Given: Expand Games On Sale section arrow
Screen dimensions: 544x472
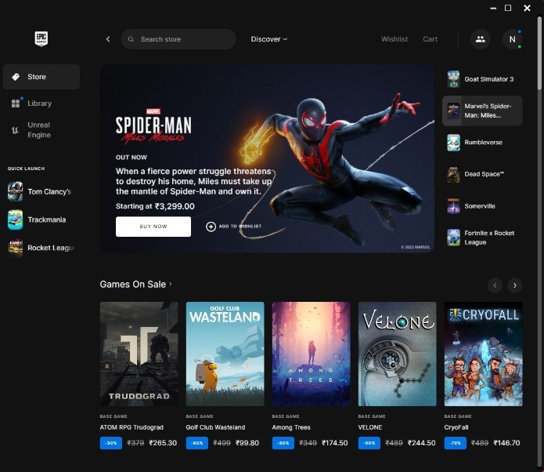Looking at the screenshot, I should click(x=171, y=285).
